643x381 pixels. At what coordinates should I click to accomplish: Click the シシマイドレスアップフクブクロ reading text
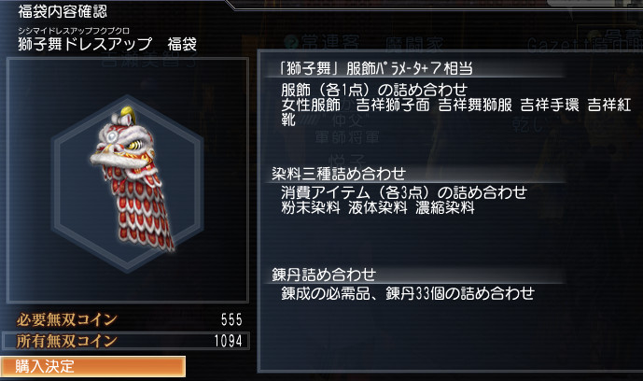point(74,31)
